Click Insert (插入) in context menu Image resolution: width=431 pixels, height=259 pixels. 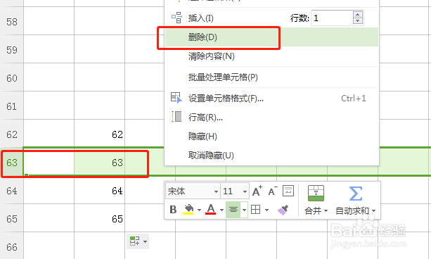[200, 18]
